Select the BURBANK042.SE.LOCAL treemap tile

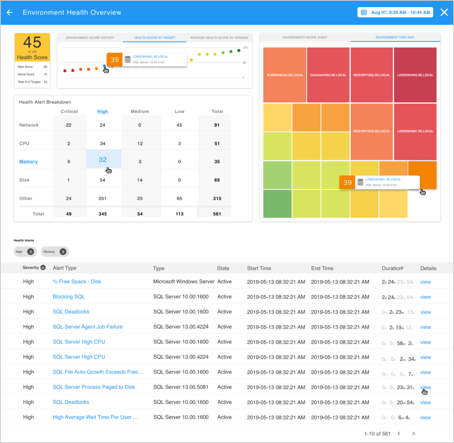[x=285, y=75]
